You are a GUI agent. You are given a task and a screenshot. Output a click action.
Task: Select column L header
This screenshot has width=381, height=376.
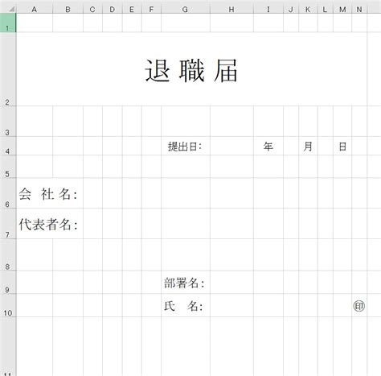(326, 10)
